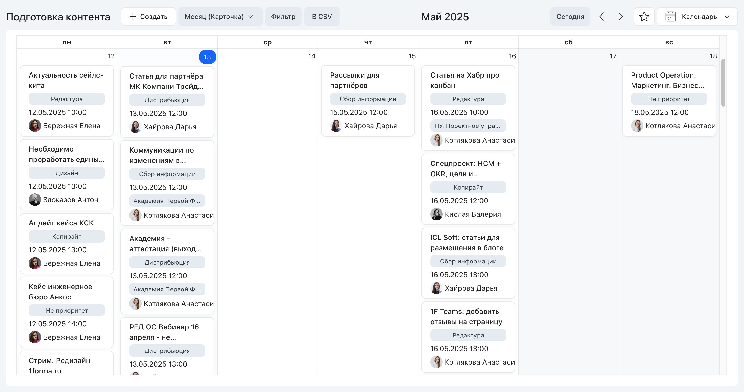Viewport: 744px width, 392px height.
Task: Add to favorites with the star icon
Action: [x=644, y=17]
